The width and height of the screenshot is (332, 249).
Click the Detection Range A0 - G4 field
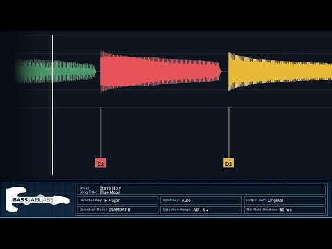(x=201, y=210)
